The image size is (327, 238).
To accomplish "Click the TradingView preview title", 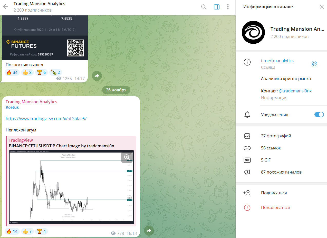I will pos(21,140).
